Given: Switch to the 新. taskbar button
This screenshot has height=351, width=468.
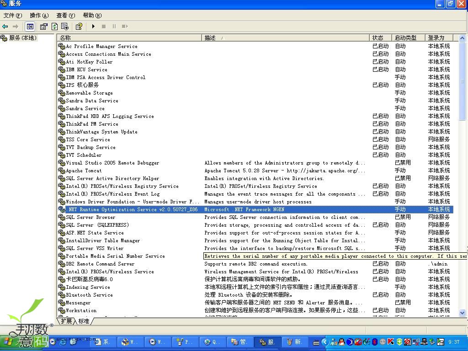Looking at the screenshot, I should (x=295, y=342).
